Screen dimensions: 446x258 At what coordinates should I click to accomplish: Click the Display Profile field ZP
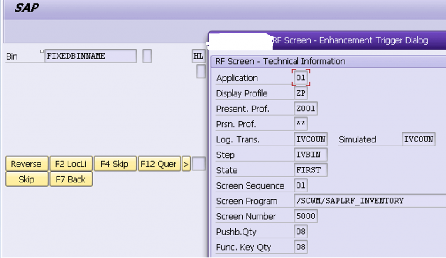301,93
